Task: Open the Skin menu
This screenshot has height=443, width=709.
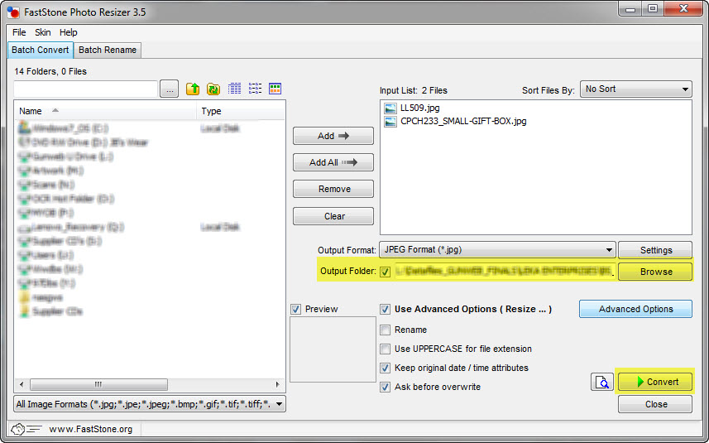Action: click(x=42, y=32)
